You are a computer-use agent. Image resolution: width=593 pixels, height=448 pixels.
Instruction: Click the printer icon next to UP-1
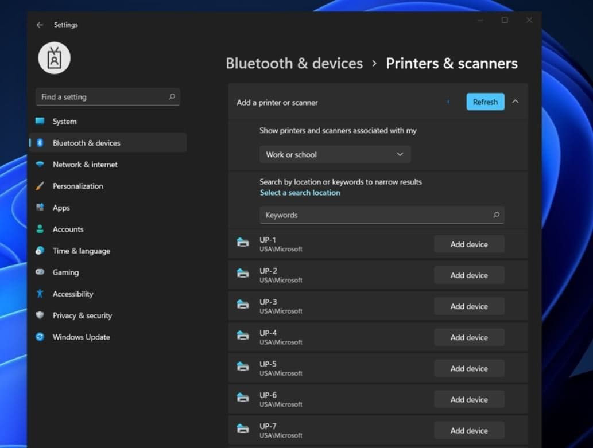[243, 243]
